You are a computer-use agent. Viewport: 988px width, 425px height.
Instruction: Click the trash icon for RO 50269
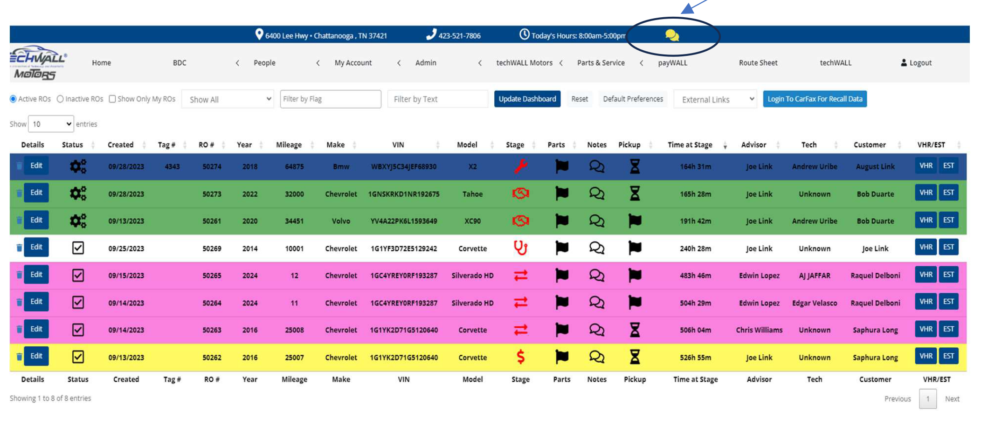click(19, 248)
